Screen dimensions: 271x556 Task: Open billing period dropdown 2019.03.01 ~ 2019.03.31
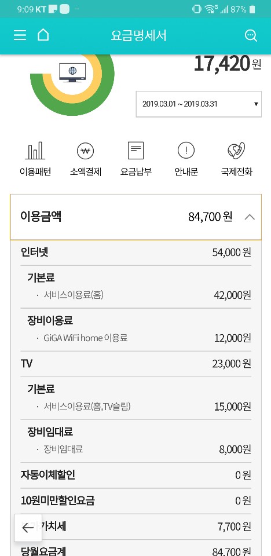point(199,104)
